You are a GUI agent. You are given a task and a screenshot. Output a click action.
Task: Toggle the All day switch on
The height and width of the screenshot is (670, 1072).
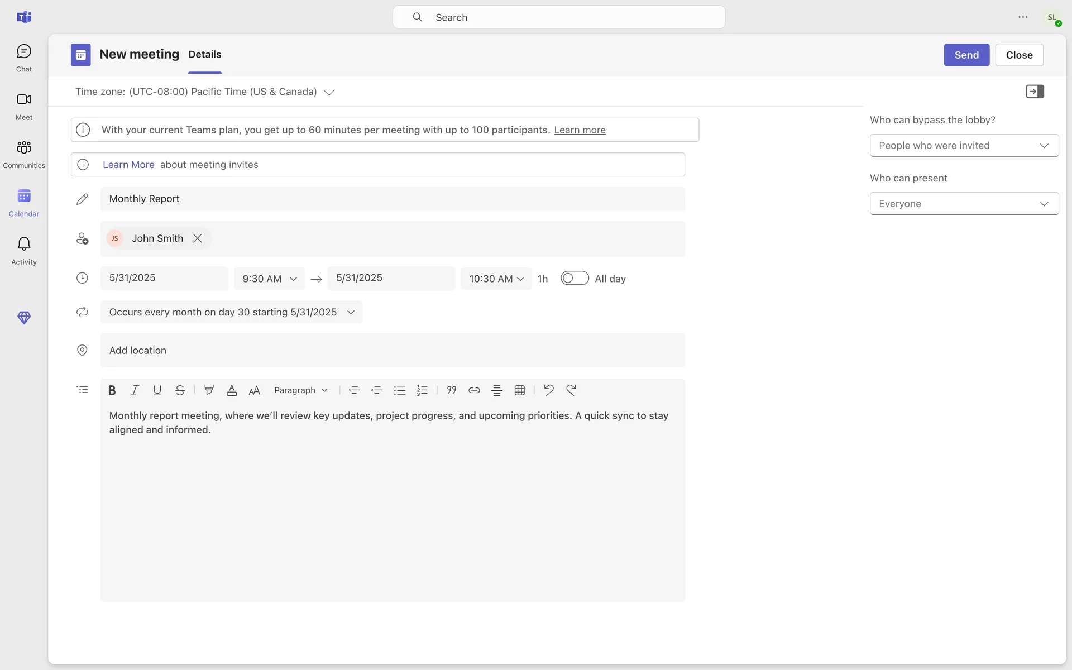click(575, 278)
